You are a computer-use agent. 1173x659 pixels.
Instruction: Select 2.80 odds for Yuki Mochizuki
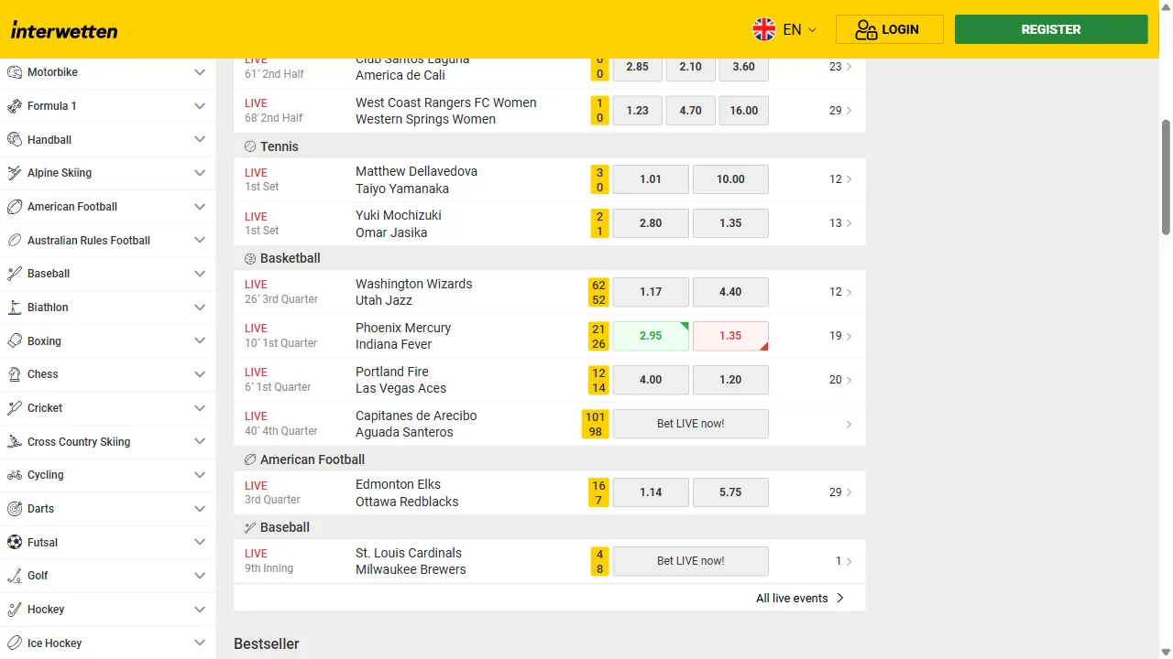pyautogui.click(x=651, y=223)
